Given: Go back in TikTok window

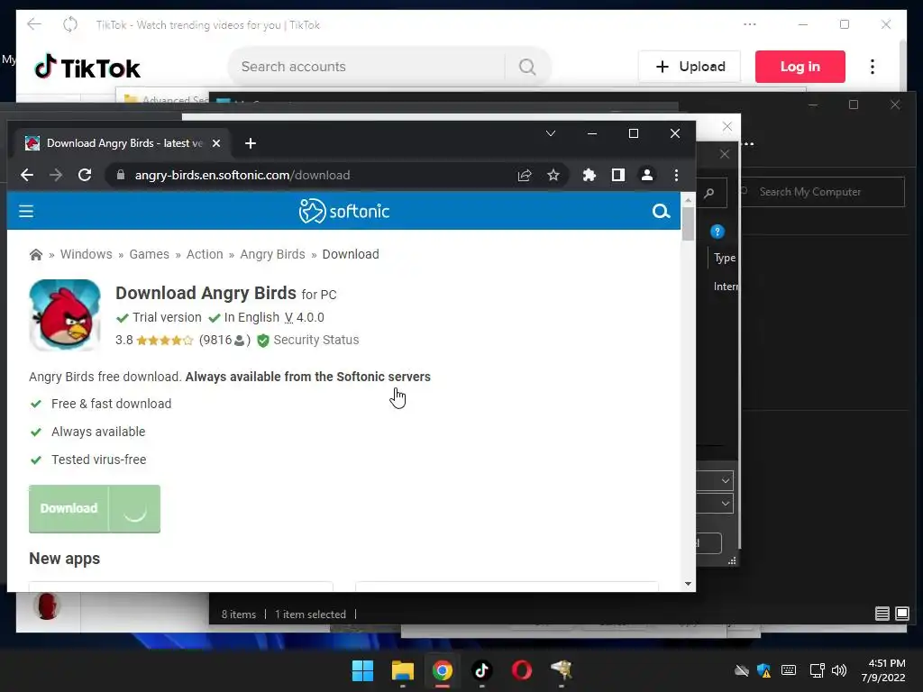Looking at the screenshot, I should (34, 24).
